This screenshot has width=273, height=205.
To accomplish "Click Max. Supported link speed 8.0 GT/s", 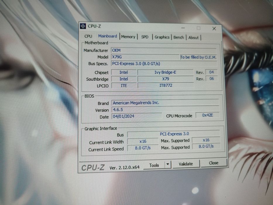I will coord(206,146).
